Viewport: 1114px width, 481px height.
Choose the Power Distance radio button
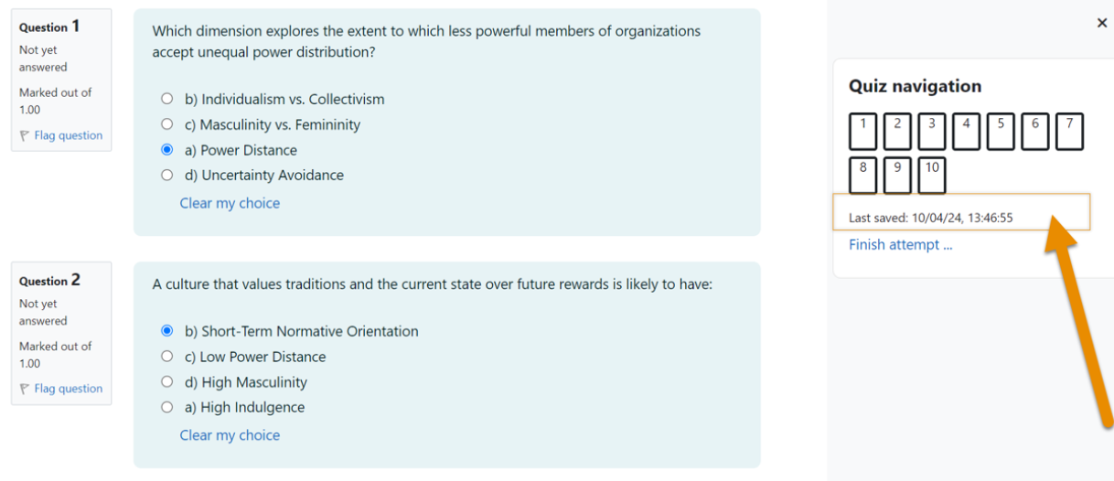tap(166, 150)
